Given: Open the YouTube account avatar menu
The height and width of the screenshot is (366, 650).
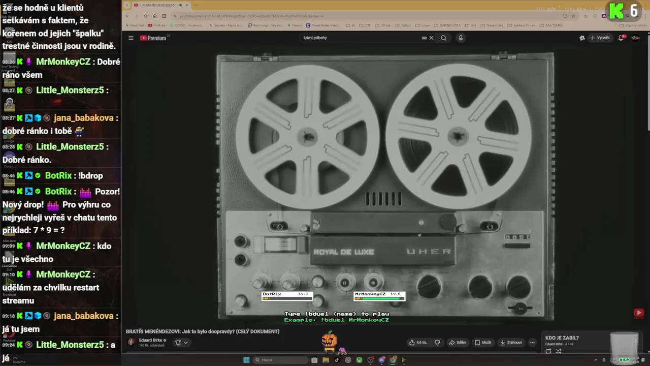Looking at the screenshot, I should click(635, 38).
